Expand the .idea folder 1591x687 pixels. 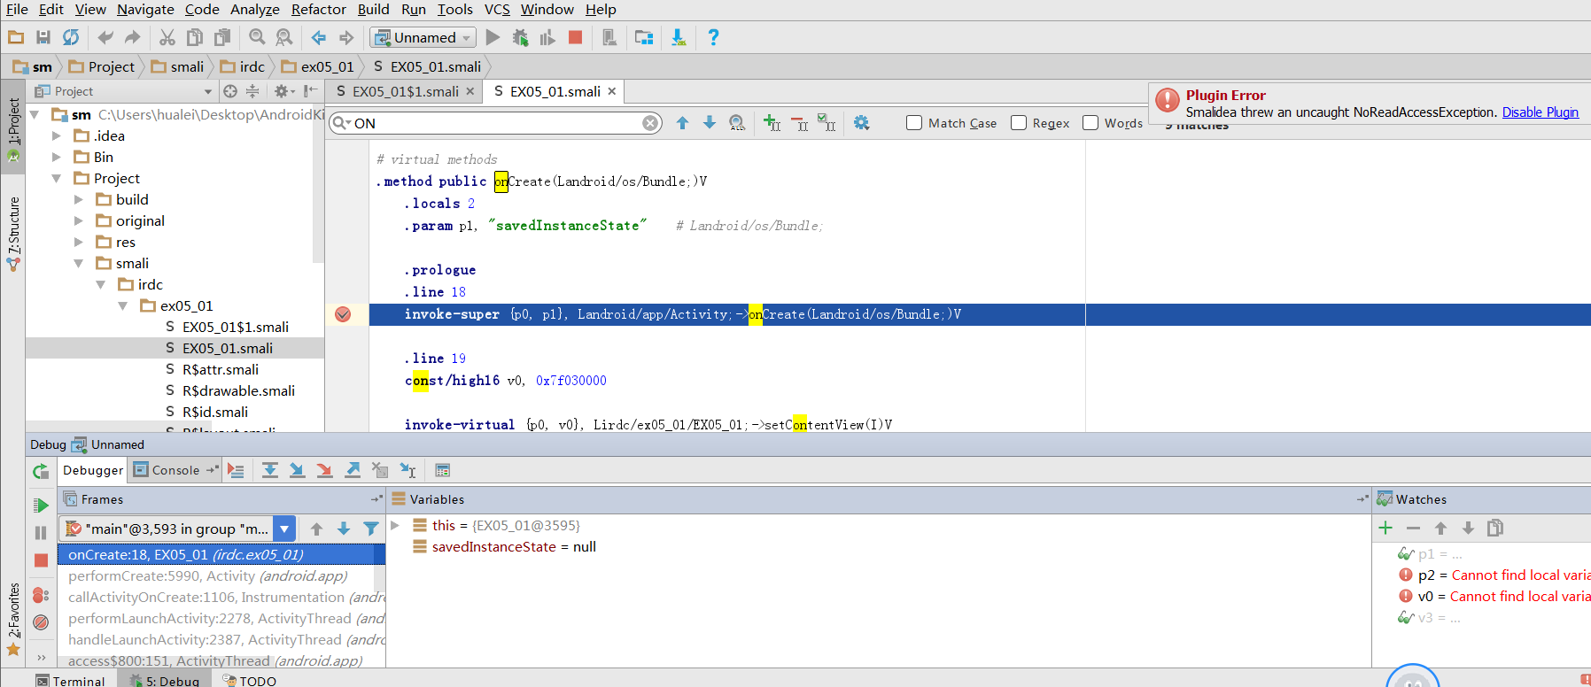tap(57, 135)
